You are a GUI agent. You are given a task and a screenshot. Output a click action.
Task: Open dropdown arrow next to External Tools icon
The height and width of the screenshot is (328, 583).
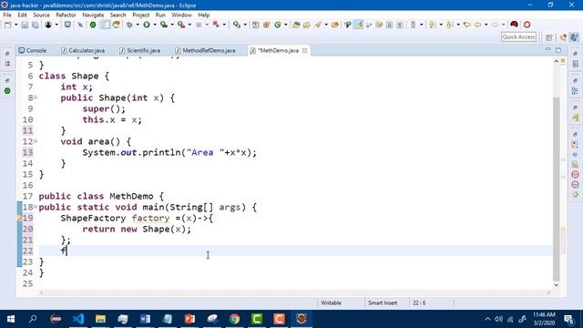[189, 25]
